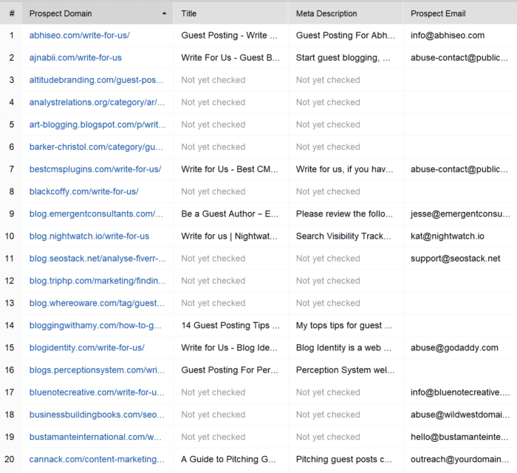This screenshot has width=517, height=473.
Task: Select the 'Guest Posting For Abh...' description cell
Action: [345, 35]
